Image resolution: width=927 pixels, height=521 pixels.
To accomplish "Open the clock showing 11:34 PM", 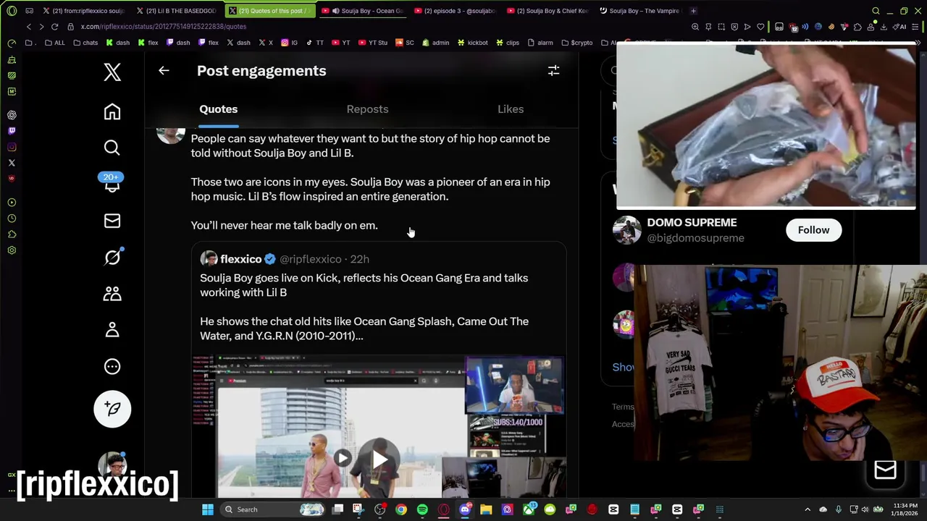I will tap(904, 509).
